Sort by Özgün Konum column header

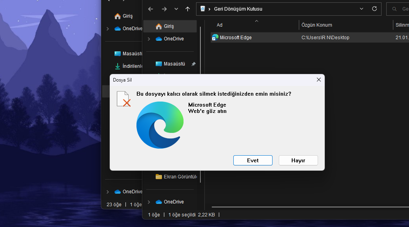[317, 25]
